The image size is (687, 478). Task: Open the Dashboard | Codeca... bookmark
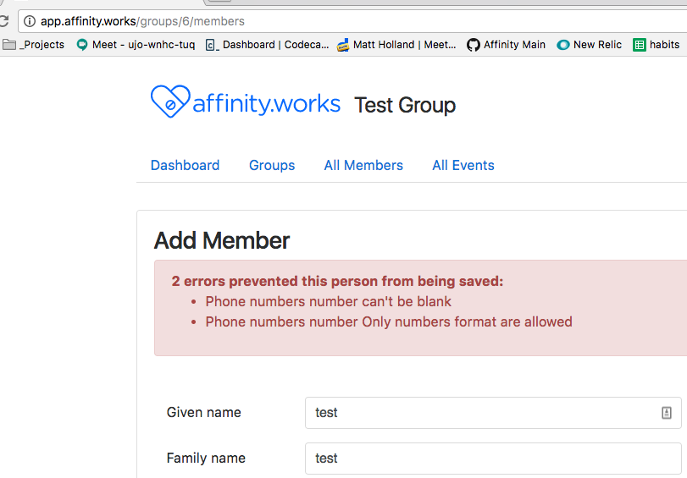pos(267,45)
